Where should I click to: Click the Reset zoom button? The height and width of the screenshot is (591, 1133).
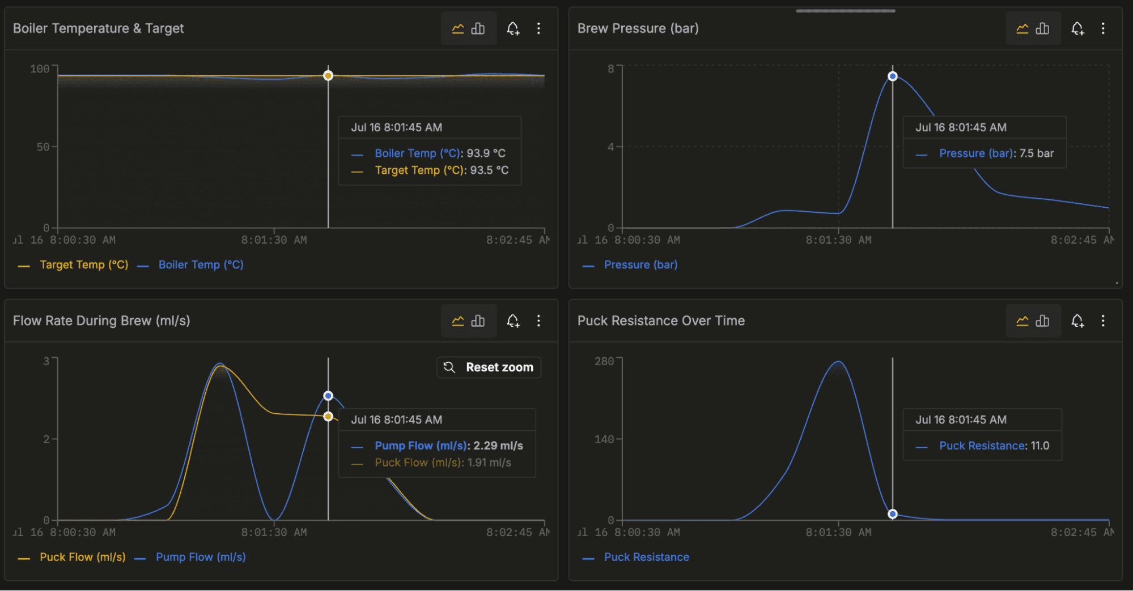point(489,367)
